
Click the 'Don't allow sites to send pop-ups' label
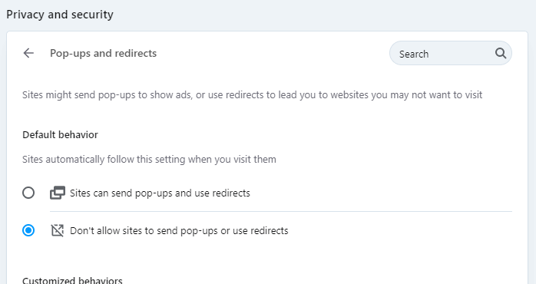click(179, 231)
